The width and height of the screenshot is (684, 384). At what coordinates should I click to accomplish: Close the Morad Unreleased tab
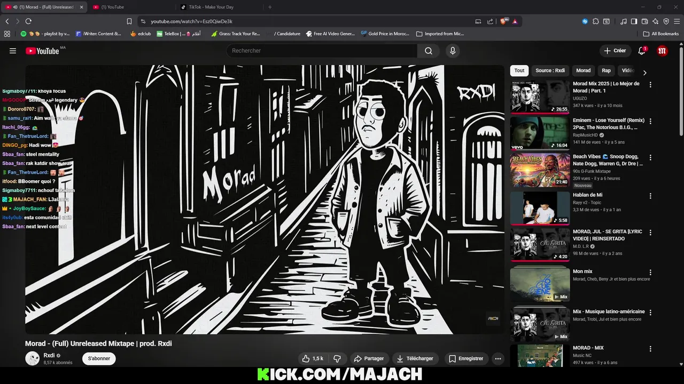click(x=82, y=7)
